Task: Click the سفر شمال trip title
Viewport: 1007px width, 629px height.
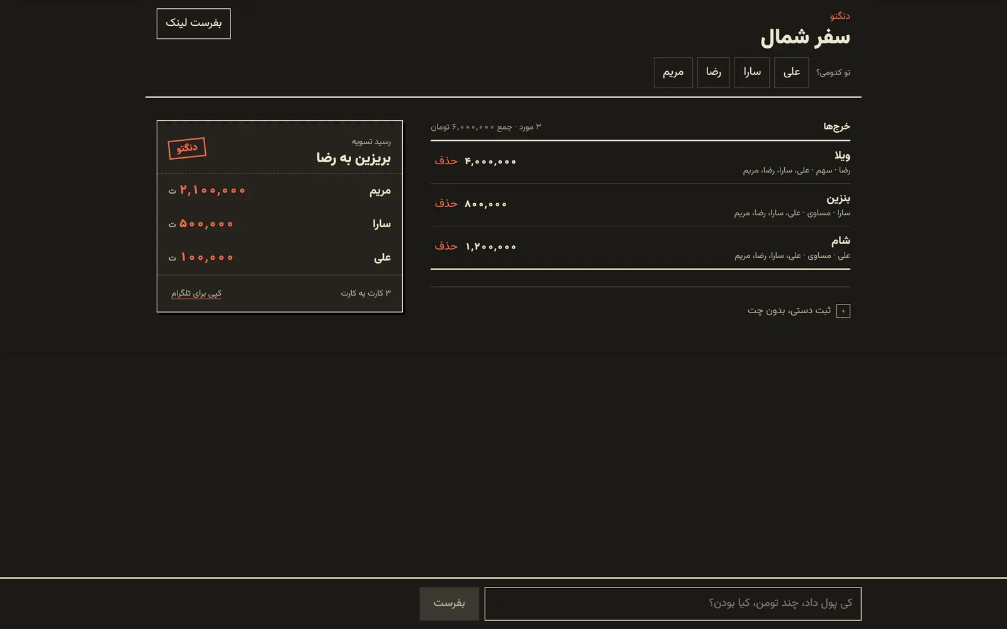Action: 805,38
